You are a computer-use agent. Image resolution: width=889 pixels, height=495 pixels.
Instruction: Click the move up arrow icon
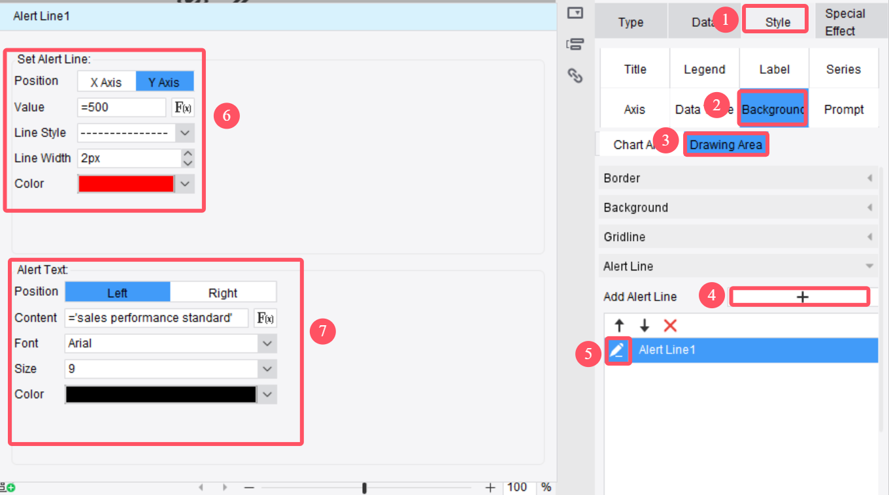point(620,326)
